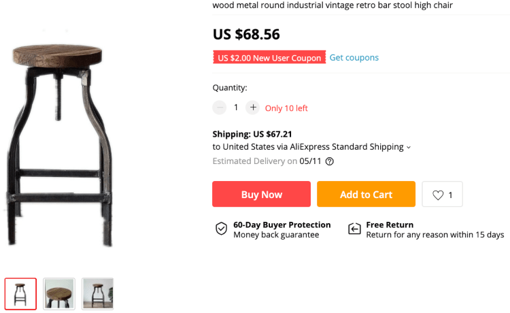Click the help icon beside Estimated Delivery
The width and height of the screenshot is (510, 313).
coord(330,161)
